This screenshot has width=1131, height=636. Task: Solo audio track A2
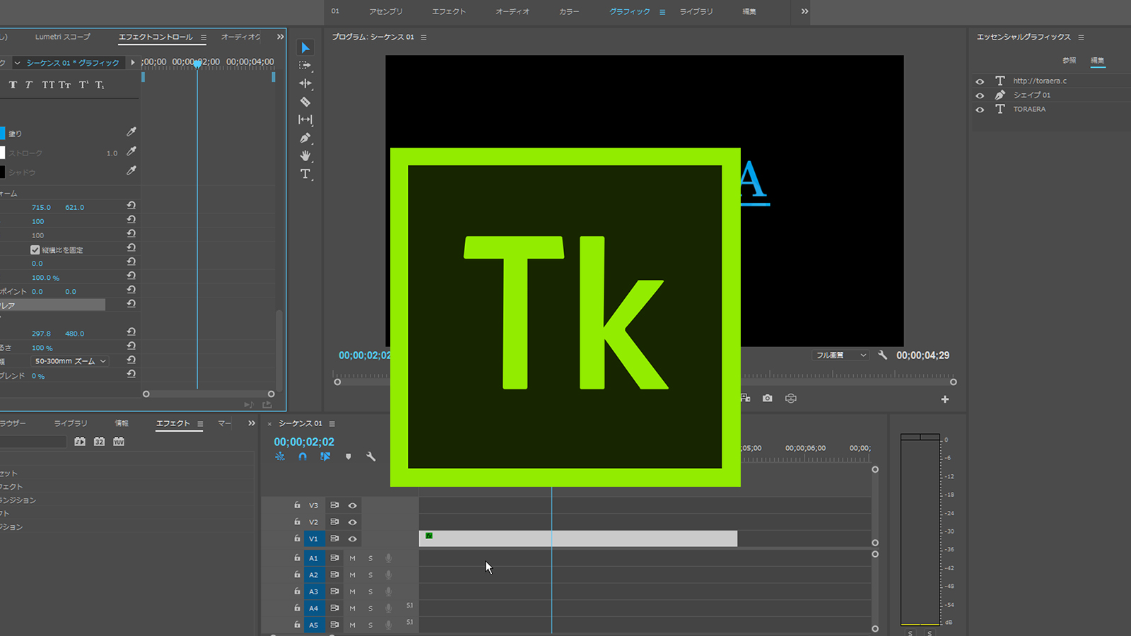(370, 575)
